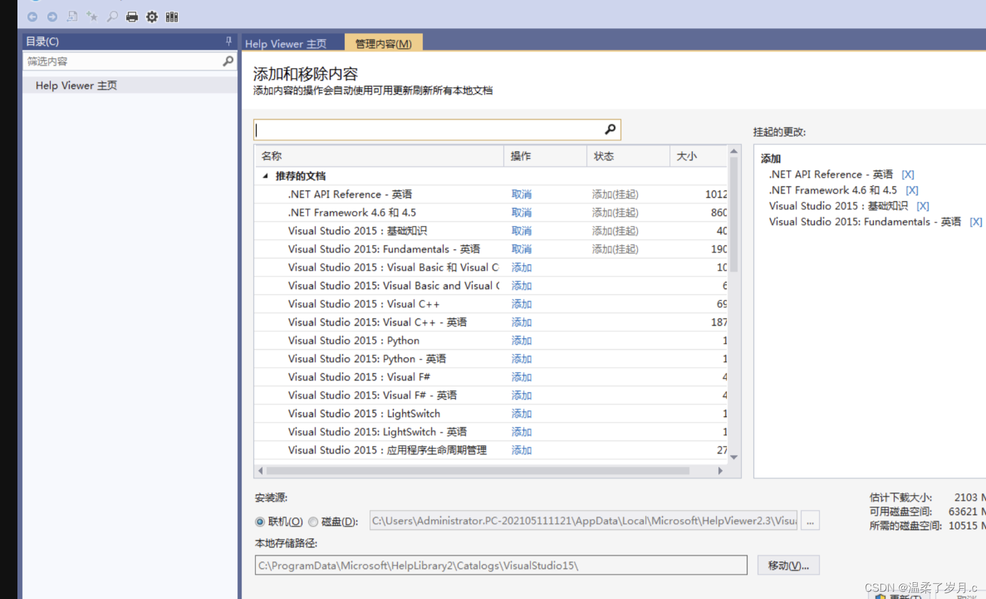986x599 pixels.
Task: Click the magnifier in the content search box
Action: coord(610,129)
